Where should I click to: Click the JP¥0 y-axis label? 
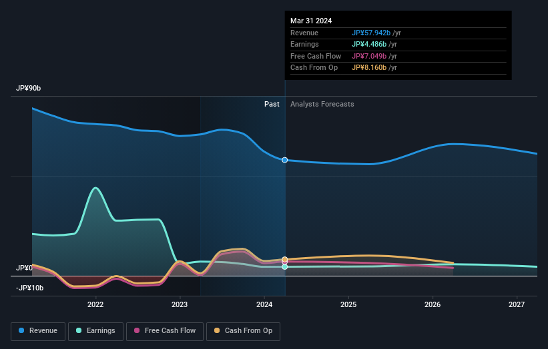(24, 268)
